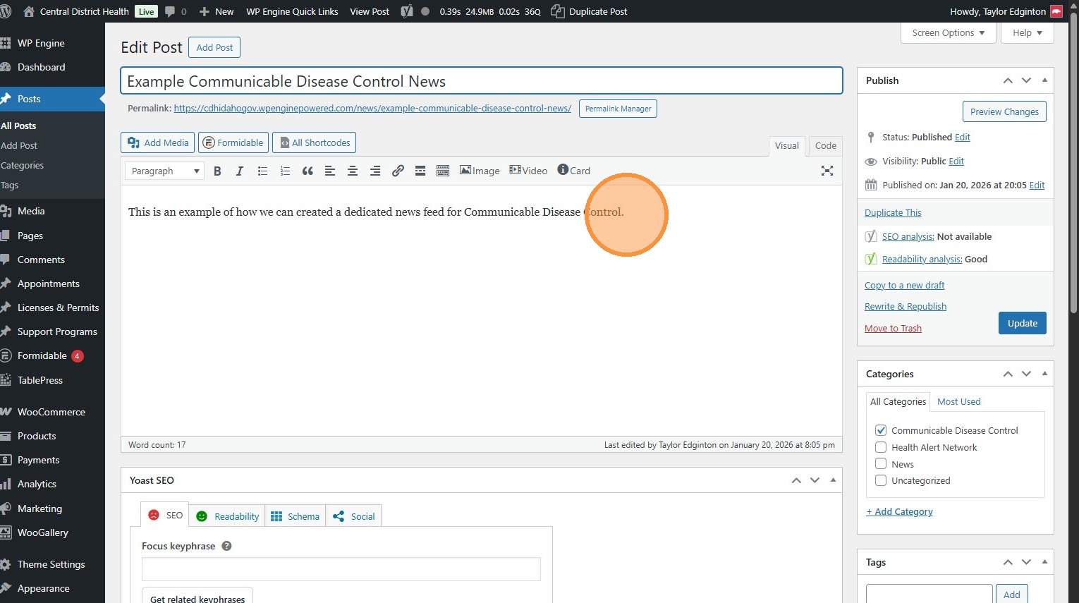Open WooCommerce in the sidebar

click(51, 412)
